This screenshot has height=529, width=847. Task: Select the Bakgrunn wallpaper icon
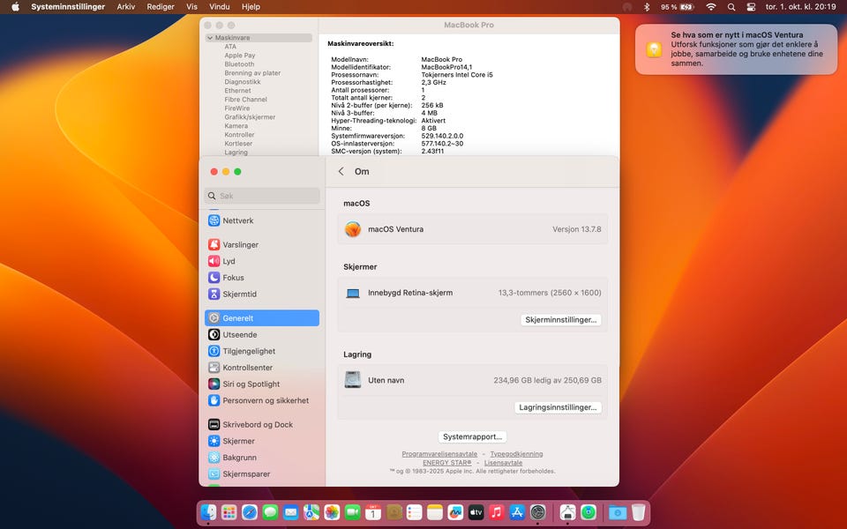pyautogui.click(x=214, y=458)
